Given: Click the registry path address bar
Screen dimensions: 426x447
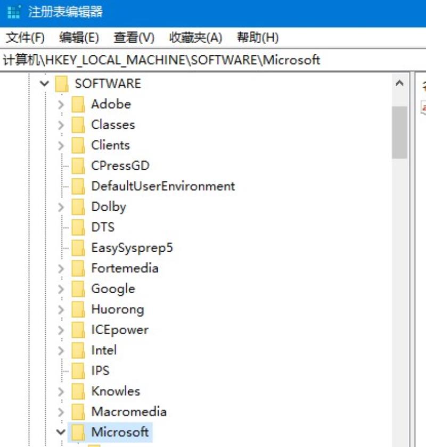Looking at the screenshot, I should coord(213,60).
